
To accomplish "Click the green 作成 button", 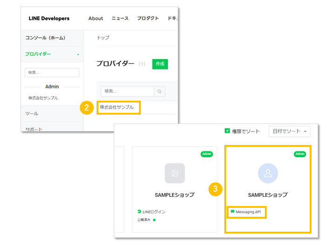I will click(160, 64).
